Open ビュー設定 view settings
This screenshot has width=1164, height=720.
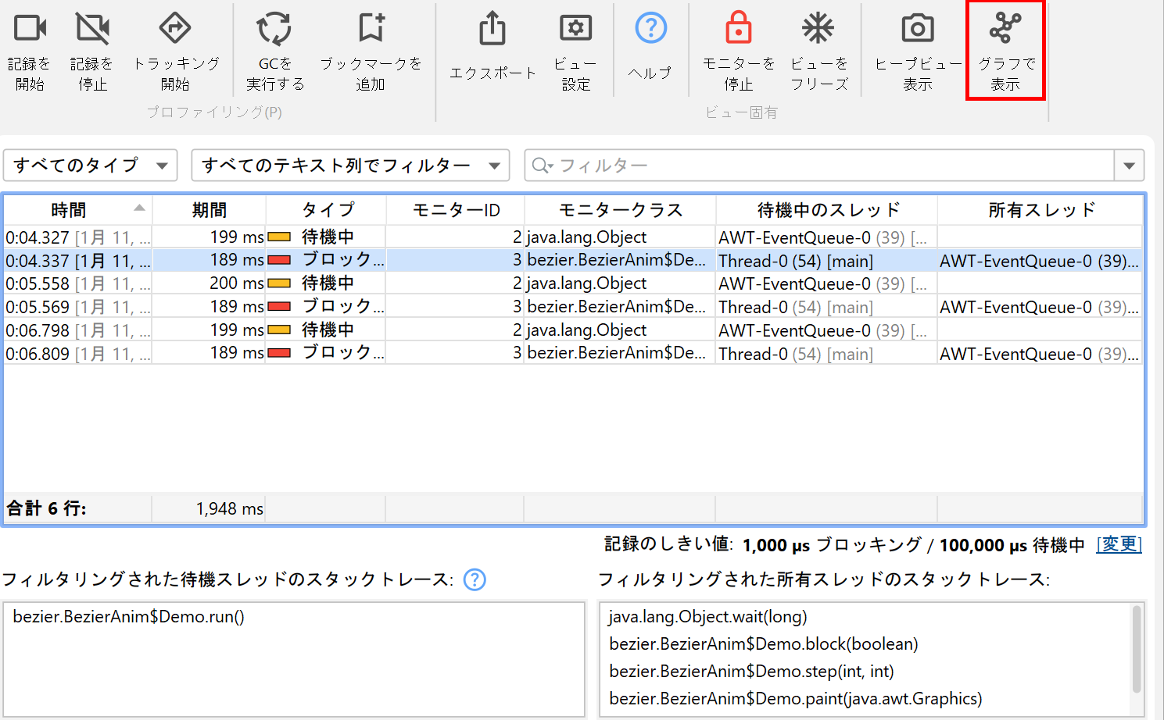coord(575,29)
